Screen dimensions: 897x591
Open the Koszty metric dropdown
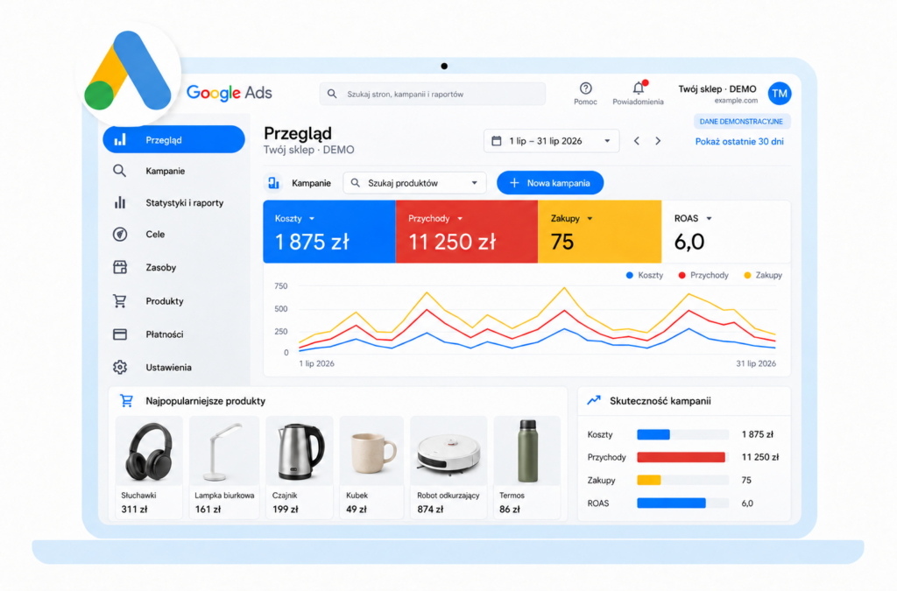[x=312, y=218]
